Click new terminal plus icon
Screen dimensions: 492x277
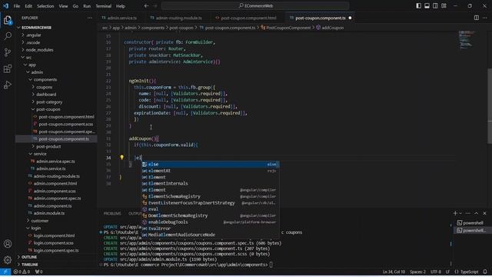(455, 213)
